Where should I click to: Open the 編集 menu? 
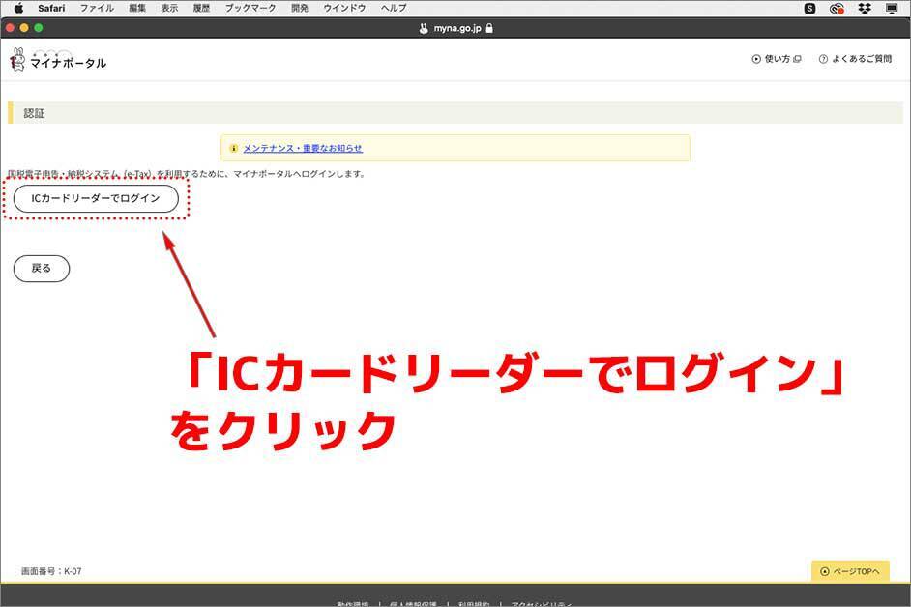137,8
